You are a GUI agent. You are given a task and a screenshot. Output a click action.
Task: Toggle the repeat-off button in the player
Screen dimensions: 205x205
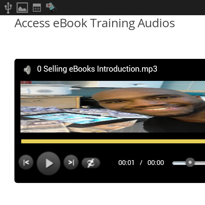click(91, 163)
